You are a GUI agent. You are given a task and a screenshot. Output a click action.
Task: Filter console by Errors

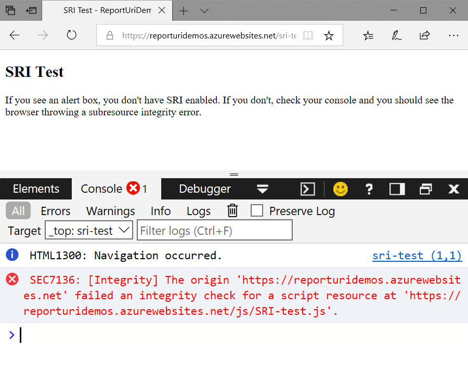(x=56, y=211)
